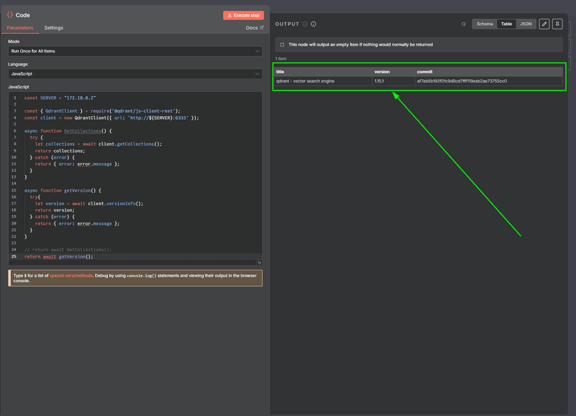Switch to the Settings tab

[53, 28]
